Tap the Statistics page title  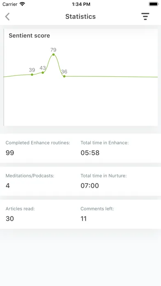80,16
